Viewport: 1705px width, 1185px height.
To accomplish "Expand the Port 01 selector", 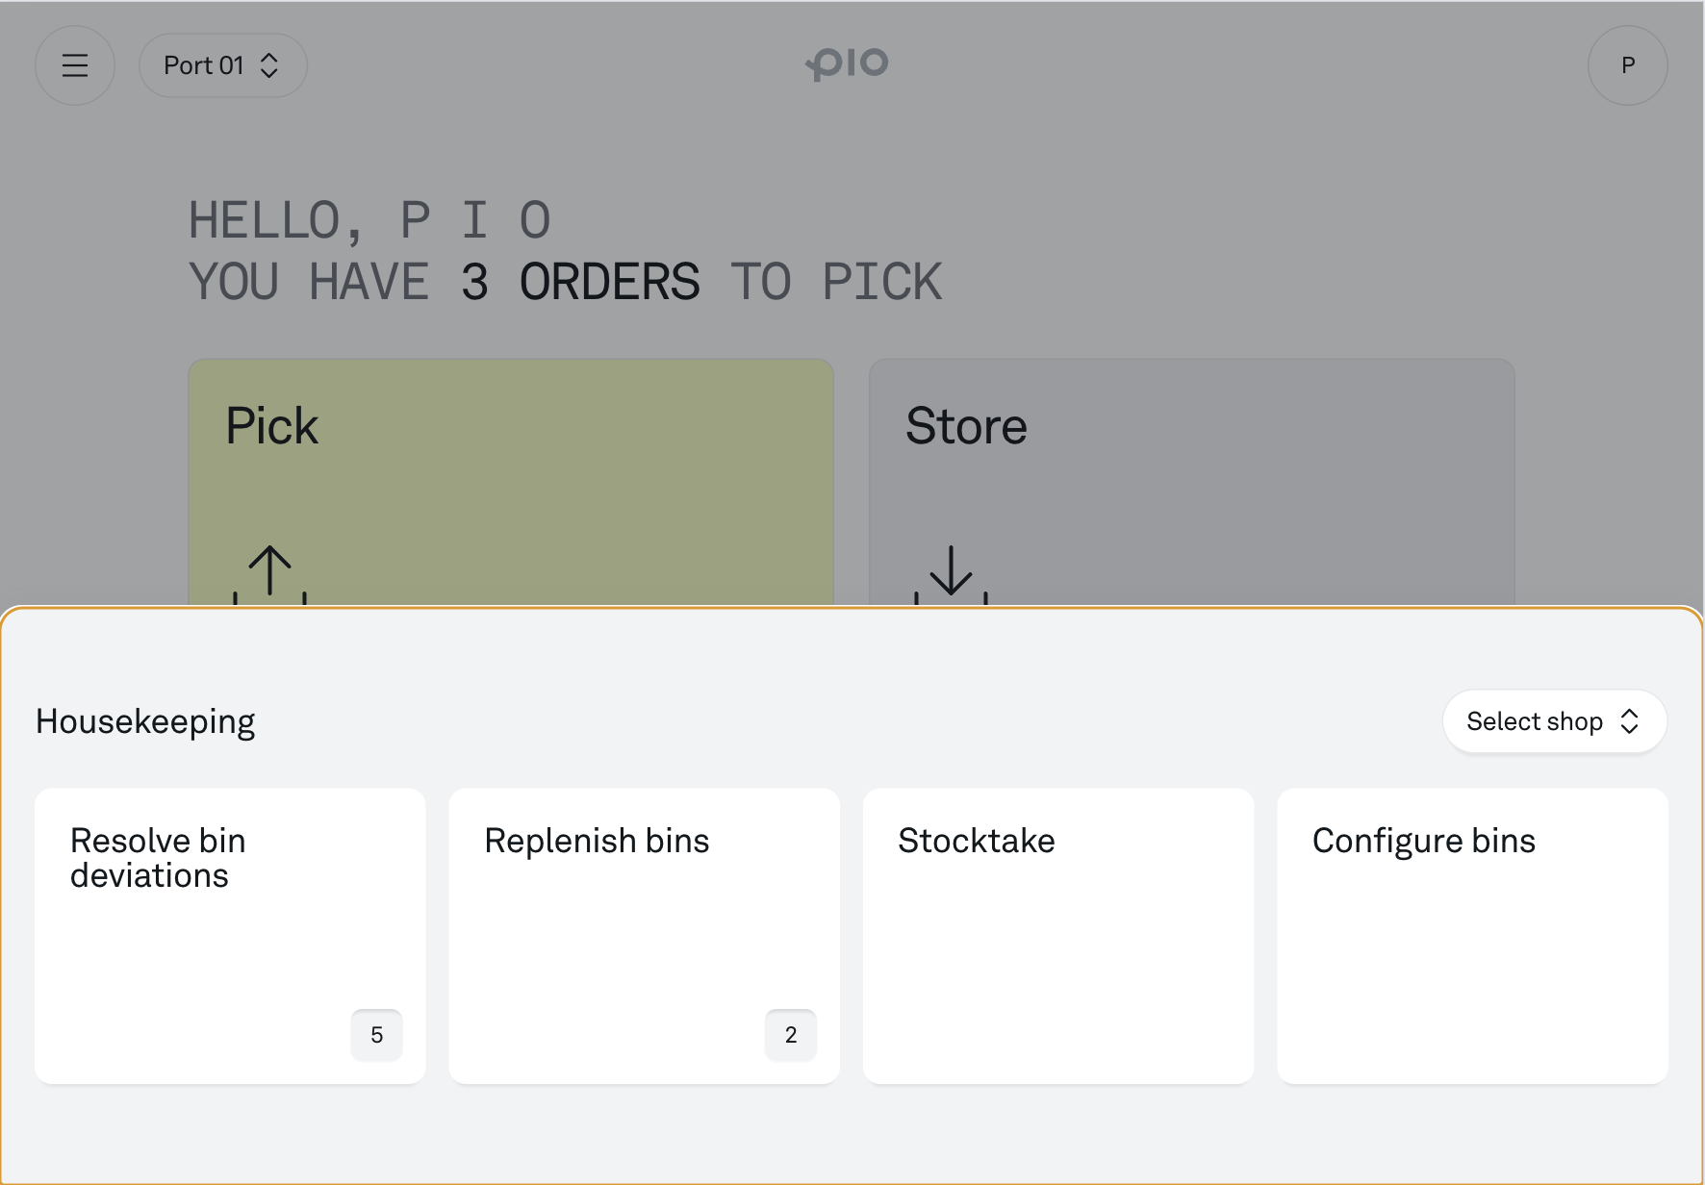I will tap(223, 65).
